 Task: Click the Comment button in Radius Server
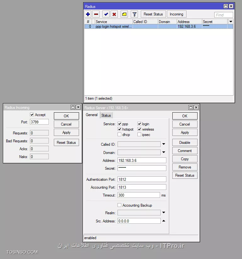coord(185,151)
